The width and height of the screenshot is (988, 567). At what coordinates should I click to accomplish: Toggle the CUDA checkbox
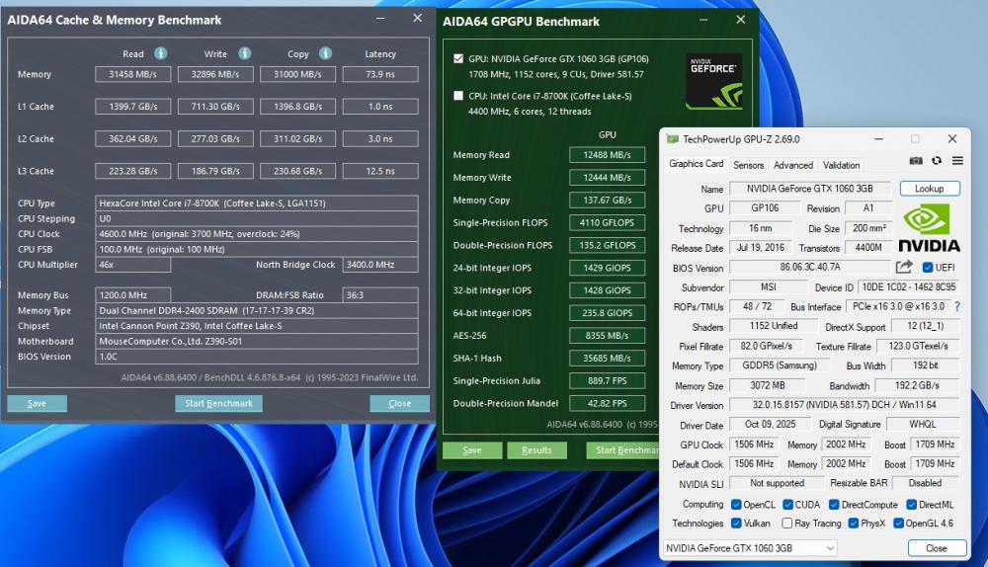787,505
